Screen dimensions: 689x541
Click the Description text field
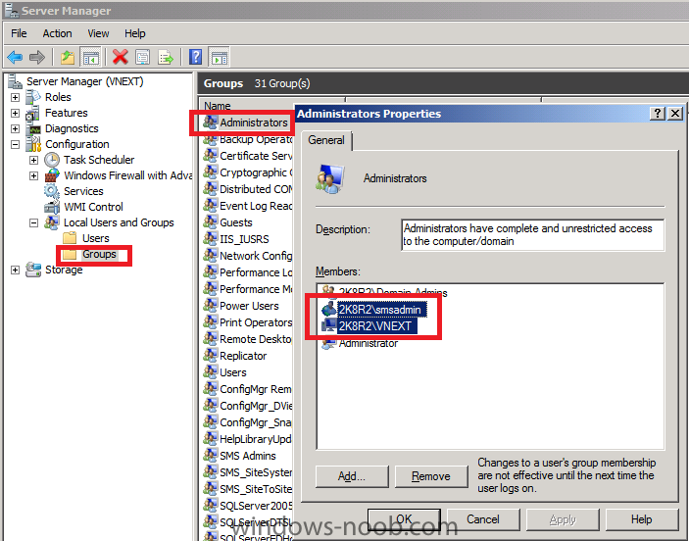click(533, 235)
